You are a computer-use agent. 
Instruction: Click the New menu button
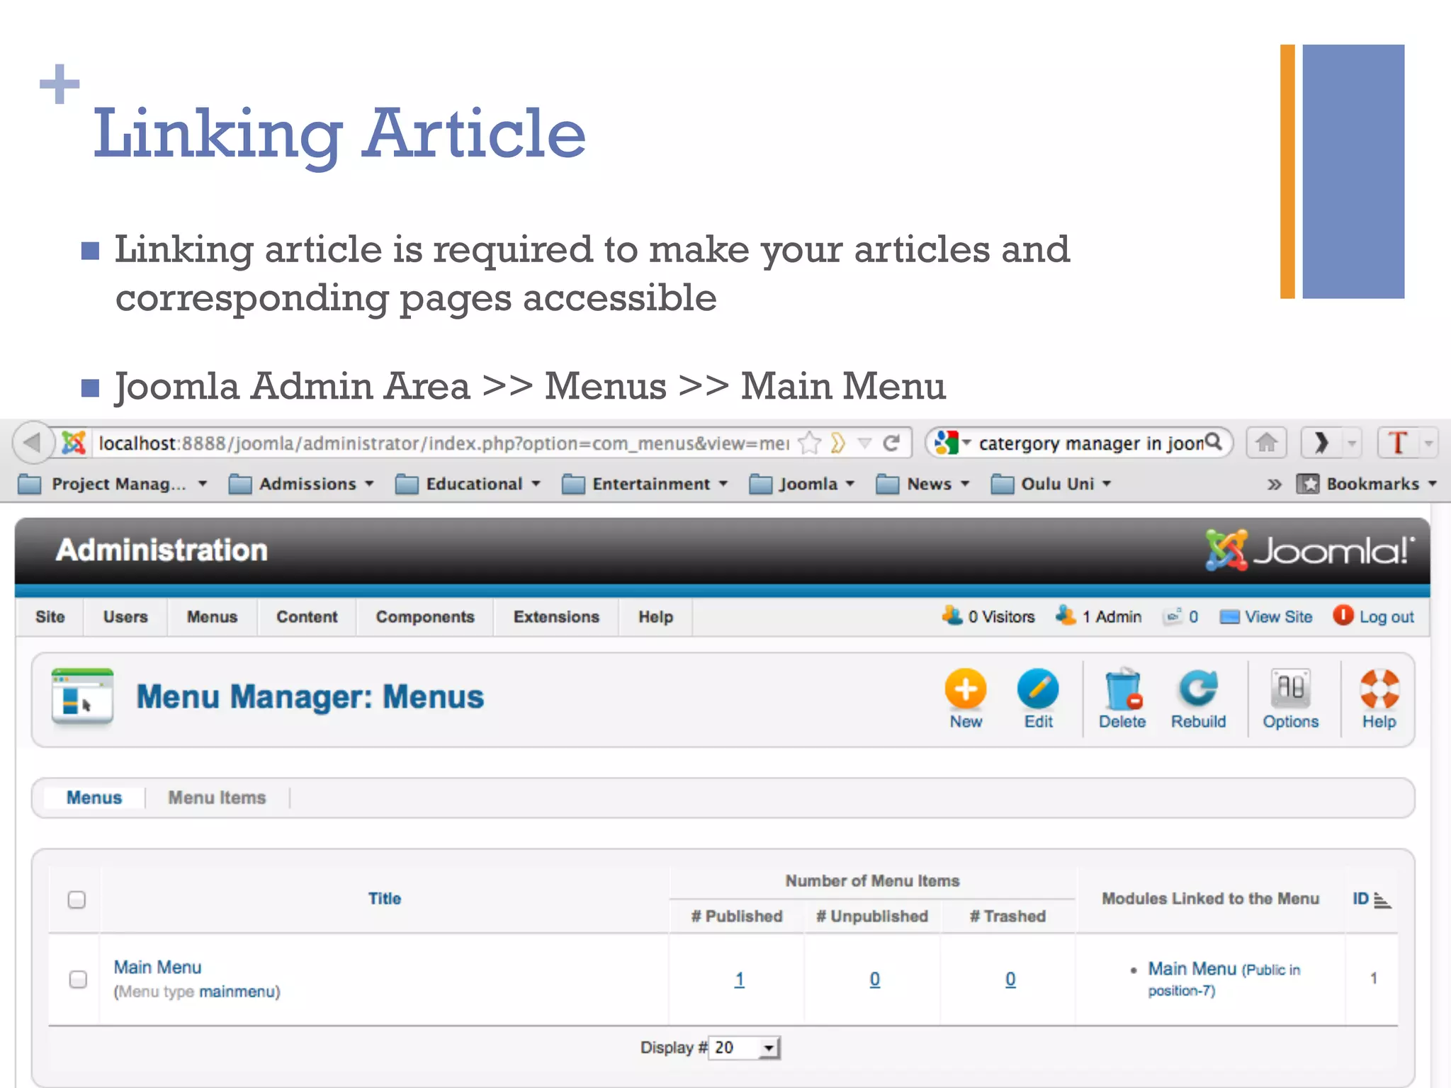click(x=965, y=698)
